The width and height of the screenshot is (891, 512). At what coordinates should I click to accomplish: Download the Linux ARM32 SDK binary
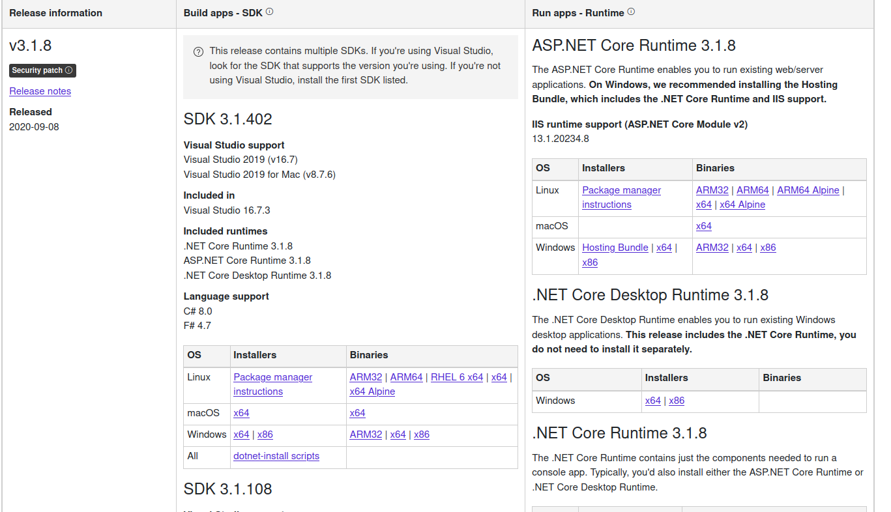366,377
